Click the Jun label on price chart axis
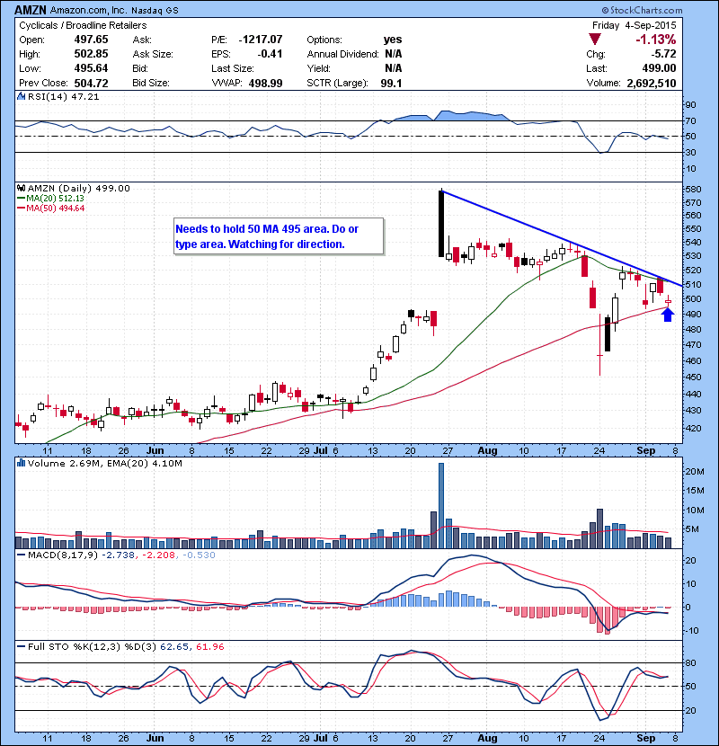 [x=155, y=450]
